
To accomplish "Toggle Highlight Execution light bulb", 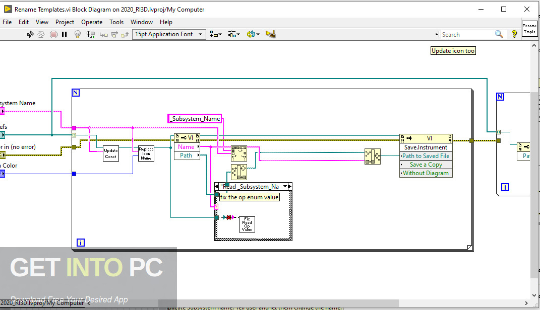I will coord(78,34).
